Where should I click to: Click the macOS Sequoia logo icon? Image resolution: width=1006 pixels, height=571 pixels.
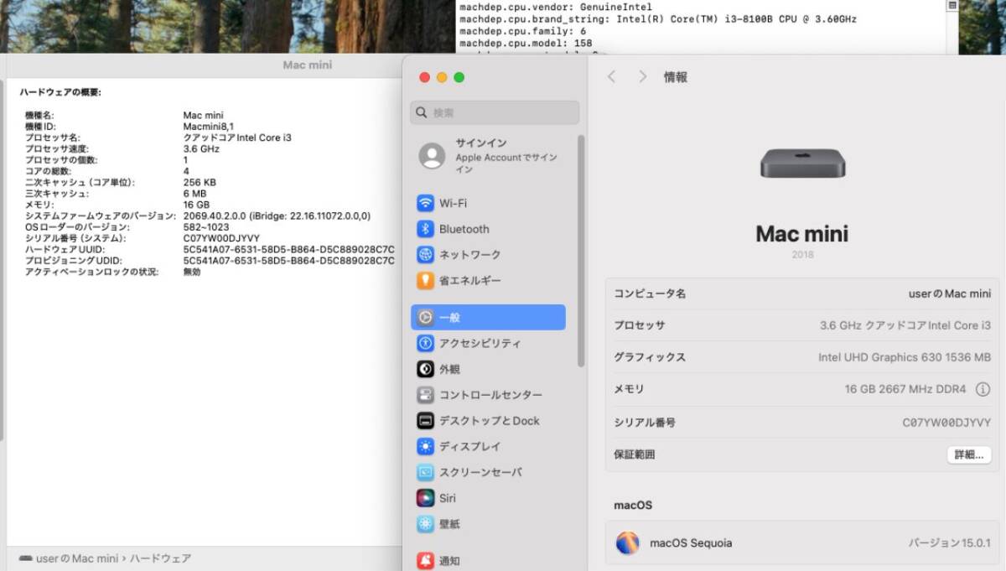(x=628, y=542)
